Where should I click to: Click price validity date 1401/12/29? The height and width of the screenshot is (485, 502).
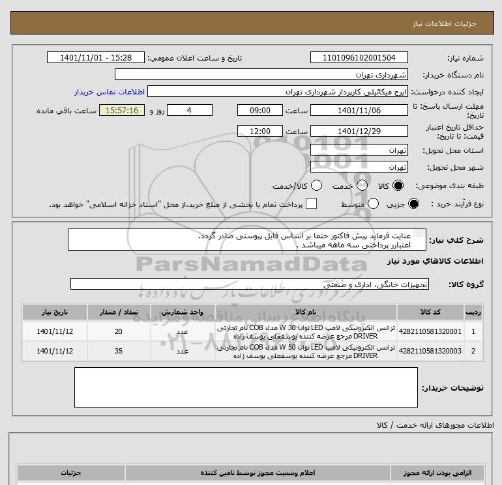tap(359, 132)
